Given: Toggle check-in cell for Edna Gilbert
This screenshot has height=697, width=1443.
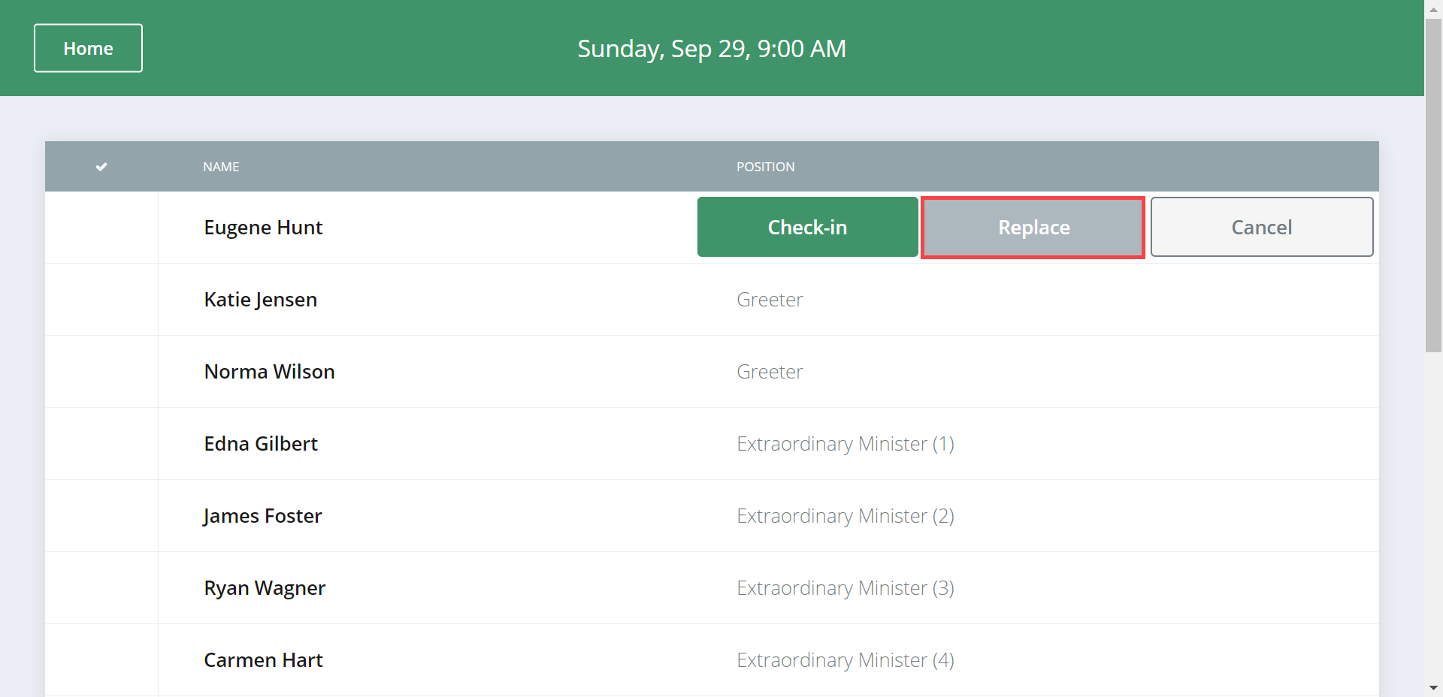Looking at the screenshot, I should (101, 444).
